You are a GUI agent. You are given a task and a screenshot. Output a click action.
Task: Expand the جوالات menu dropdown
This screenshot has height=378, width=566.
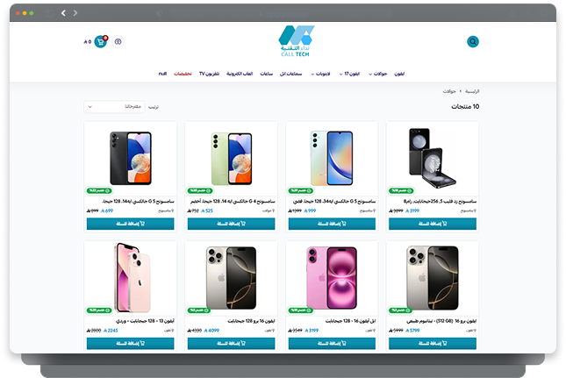[378, 74]
